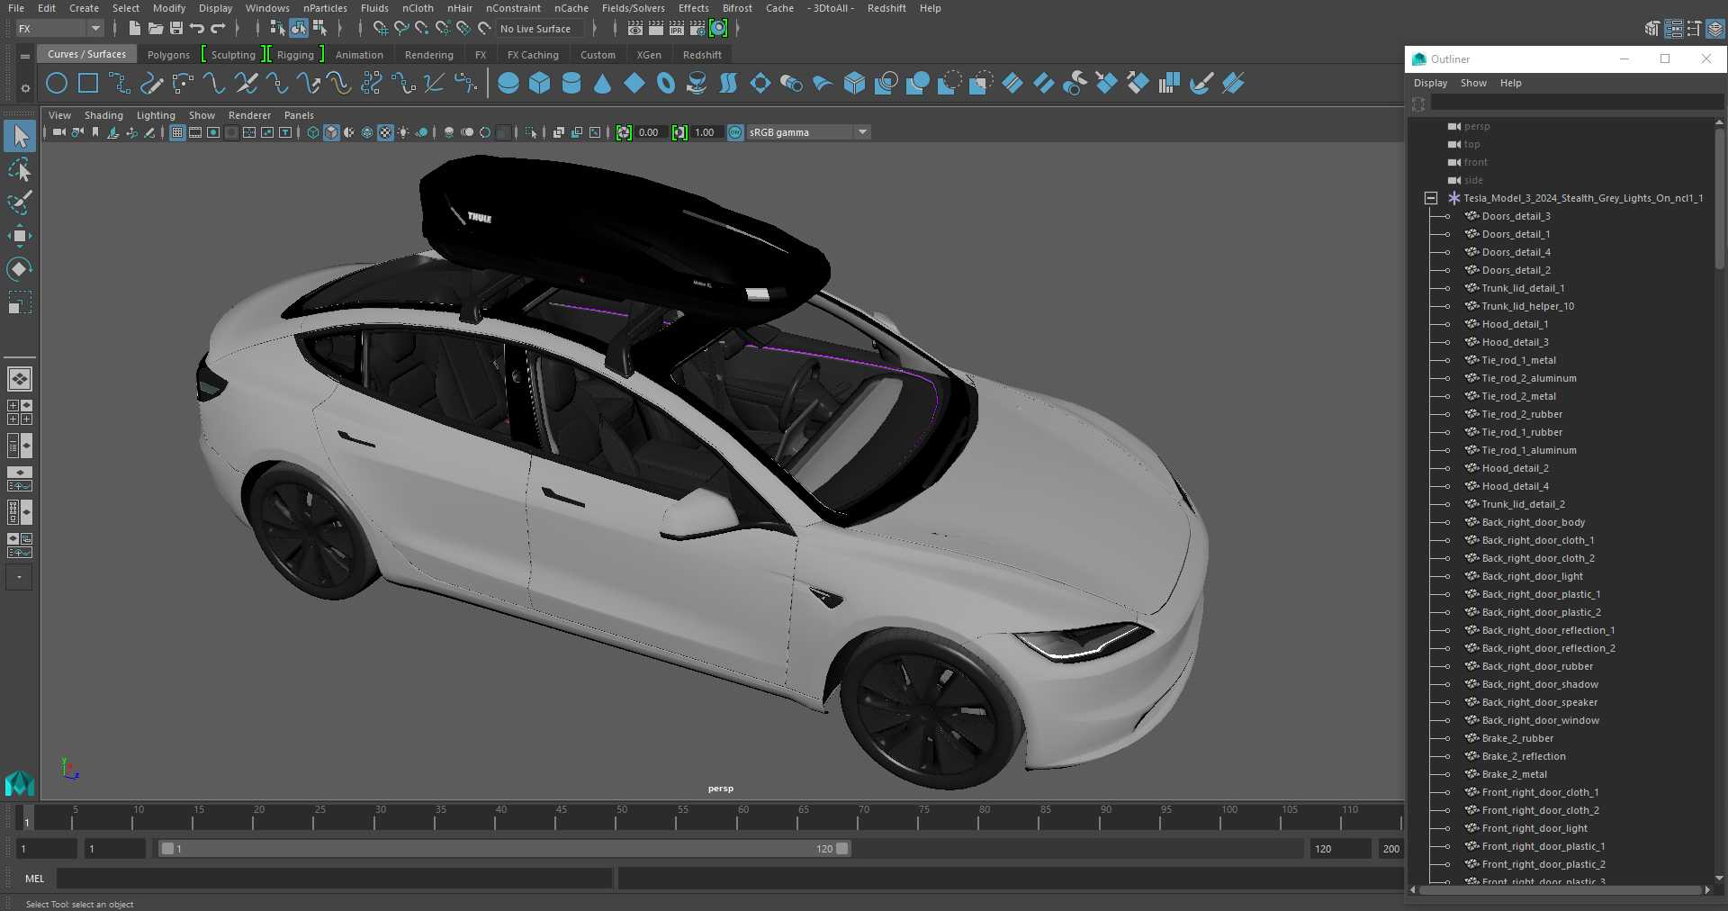Open the Panels viewport menu

click(299, 115)
